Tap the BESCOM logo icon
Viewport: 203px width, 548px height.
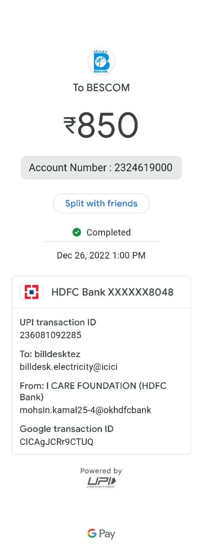click(101, 62)
